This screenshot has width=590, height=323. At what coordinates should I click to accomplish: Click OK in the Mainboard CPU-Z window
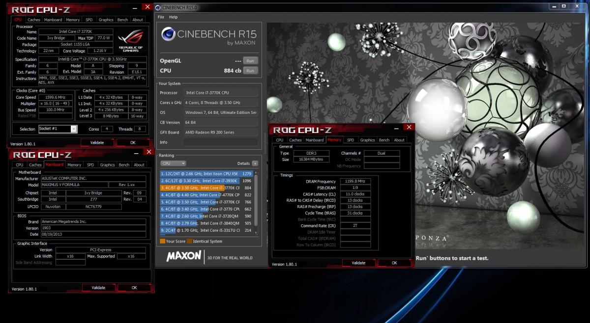(x=134, y=288)
